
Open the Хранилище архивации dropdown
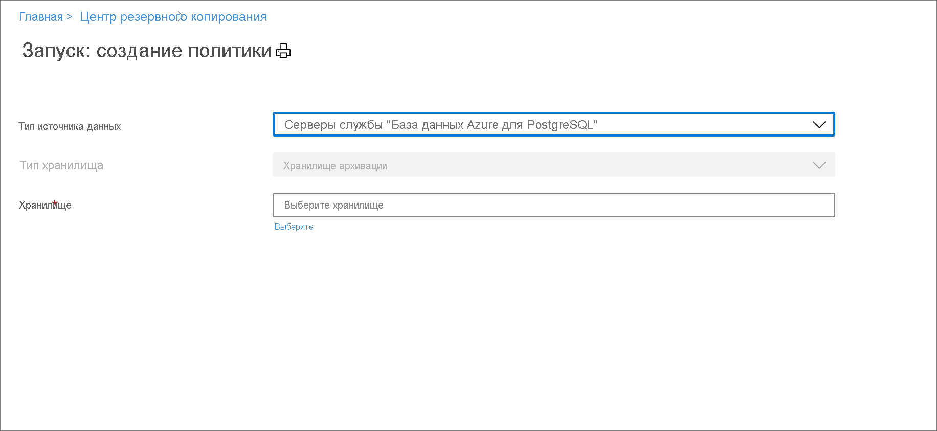pyautogui.click(x=553, y=165)
